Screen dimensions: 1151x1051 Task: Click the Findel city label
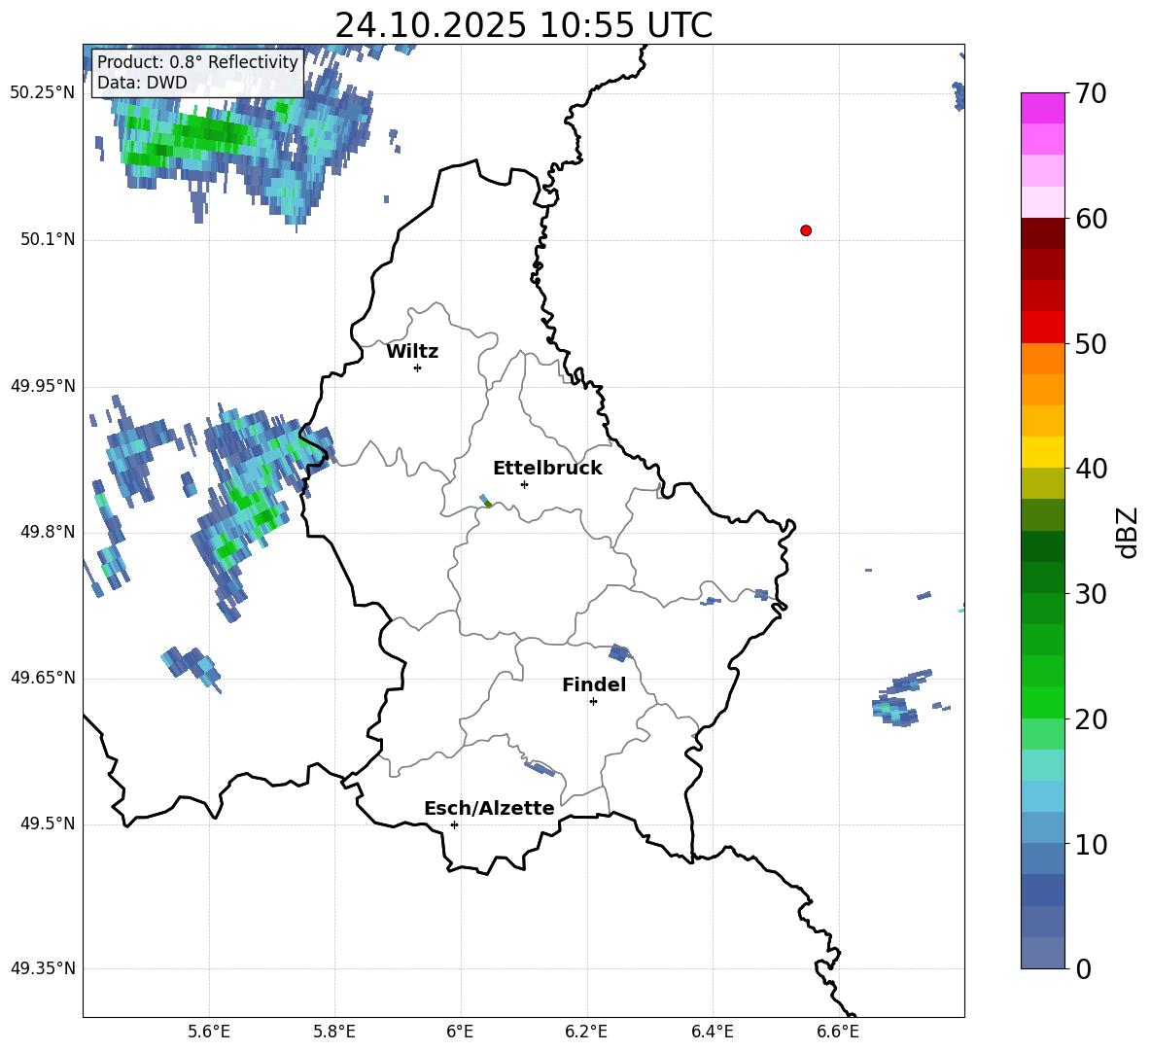coord(594,684)
